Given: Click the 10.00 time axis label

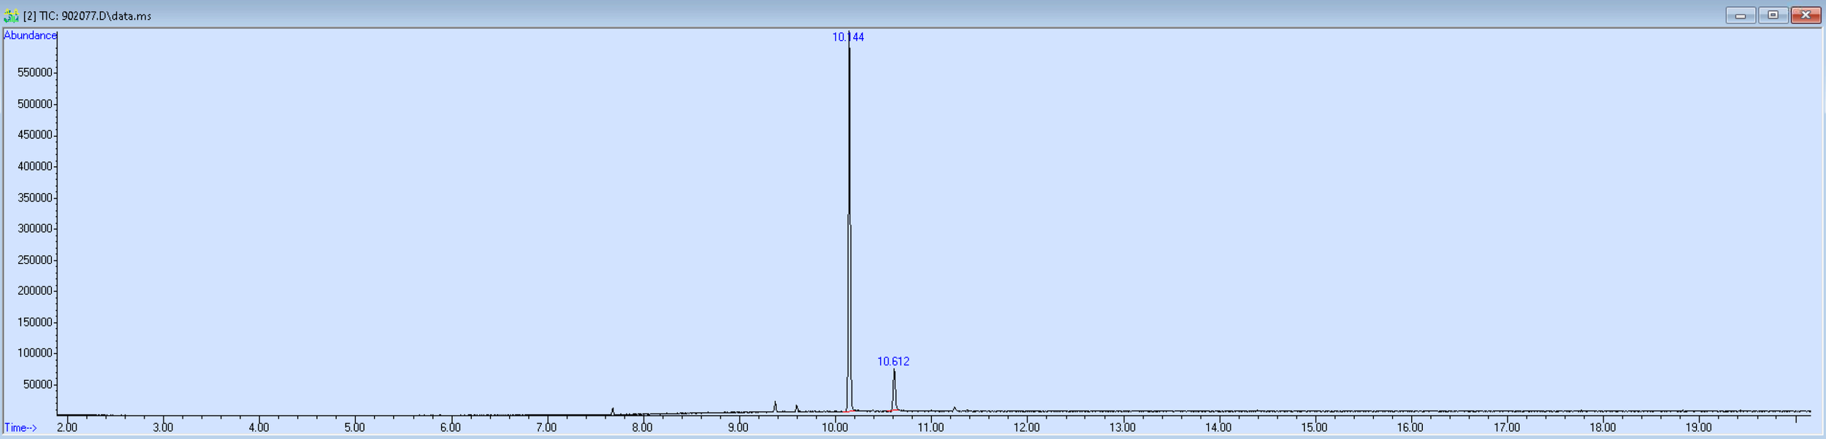Looking at the screenshot, I should [834, 428].
